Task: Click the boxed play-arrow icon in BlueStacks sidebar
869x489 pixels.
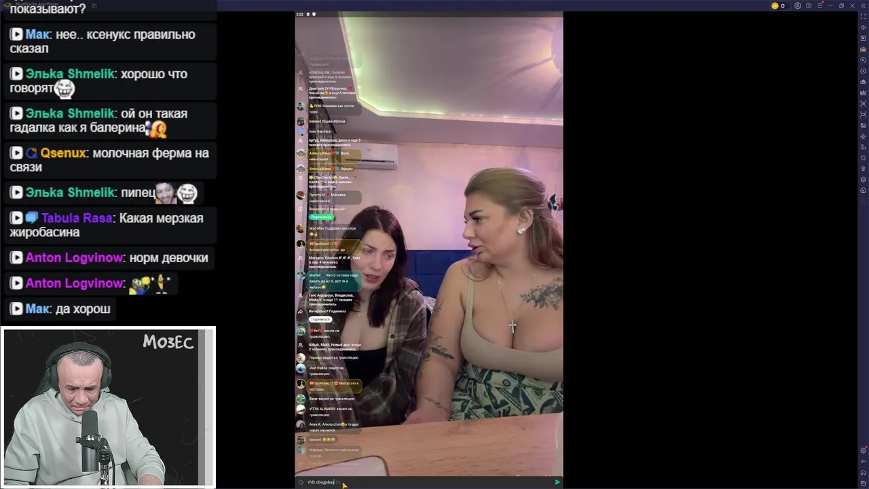Action: coord(864,39)
